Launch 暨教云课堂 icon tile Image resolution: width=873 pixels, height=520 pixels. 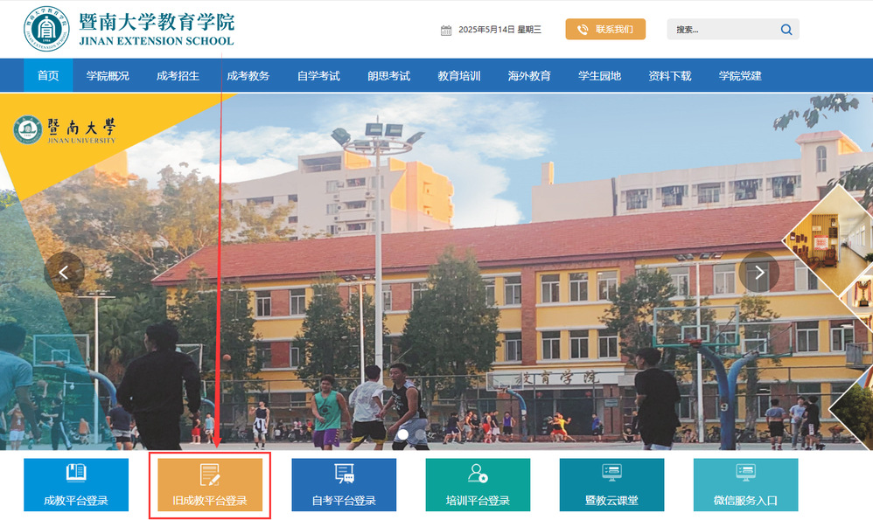pyautogui.click(x=611, y=484)
